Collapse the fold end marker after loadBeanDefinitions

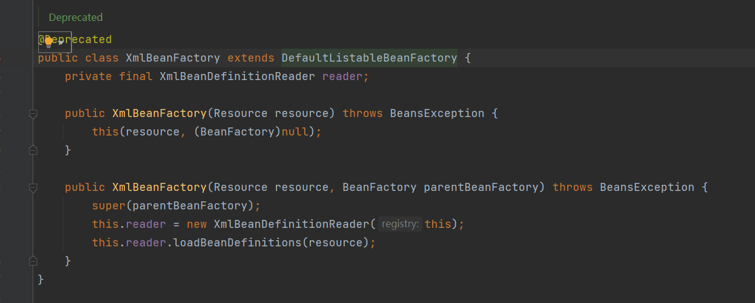point(33,261)
